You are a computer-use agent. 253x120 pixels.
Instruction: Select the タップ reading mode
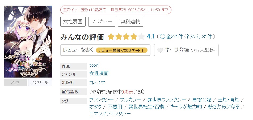(15, 82)
